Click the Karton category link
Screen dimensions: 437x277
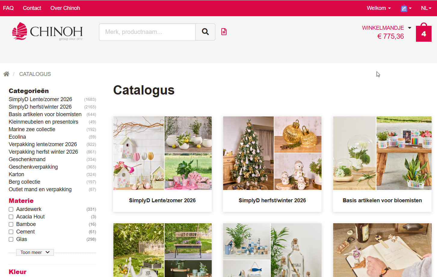coord(16,174)
